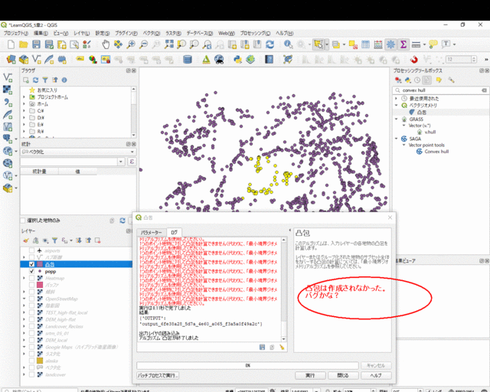Enable the landcover layer checkbox
The height and width of the screenshot is (392, 490).
coord(31,374)
